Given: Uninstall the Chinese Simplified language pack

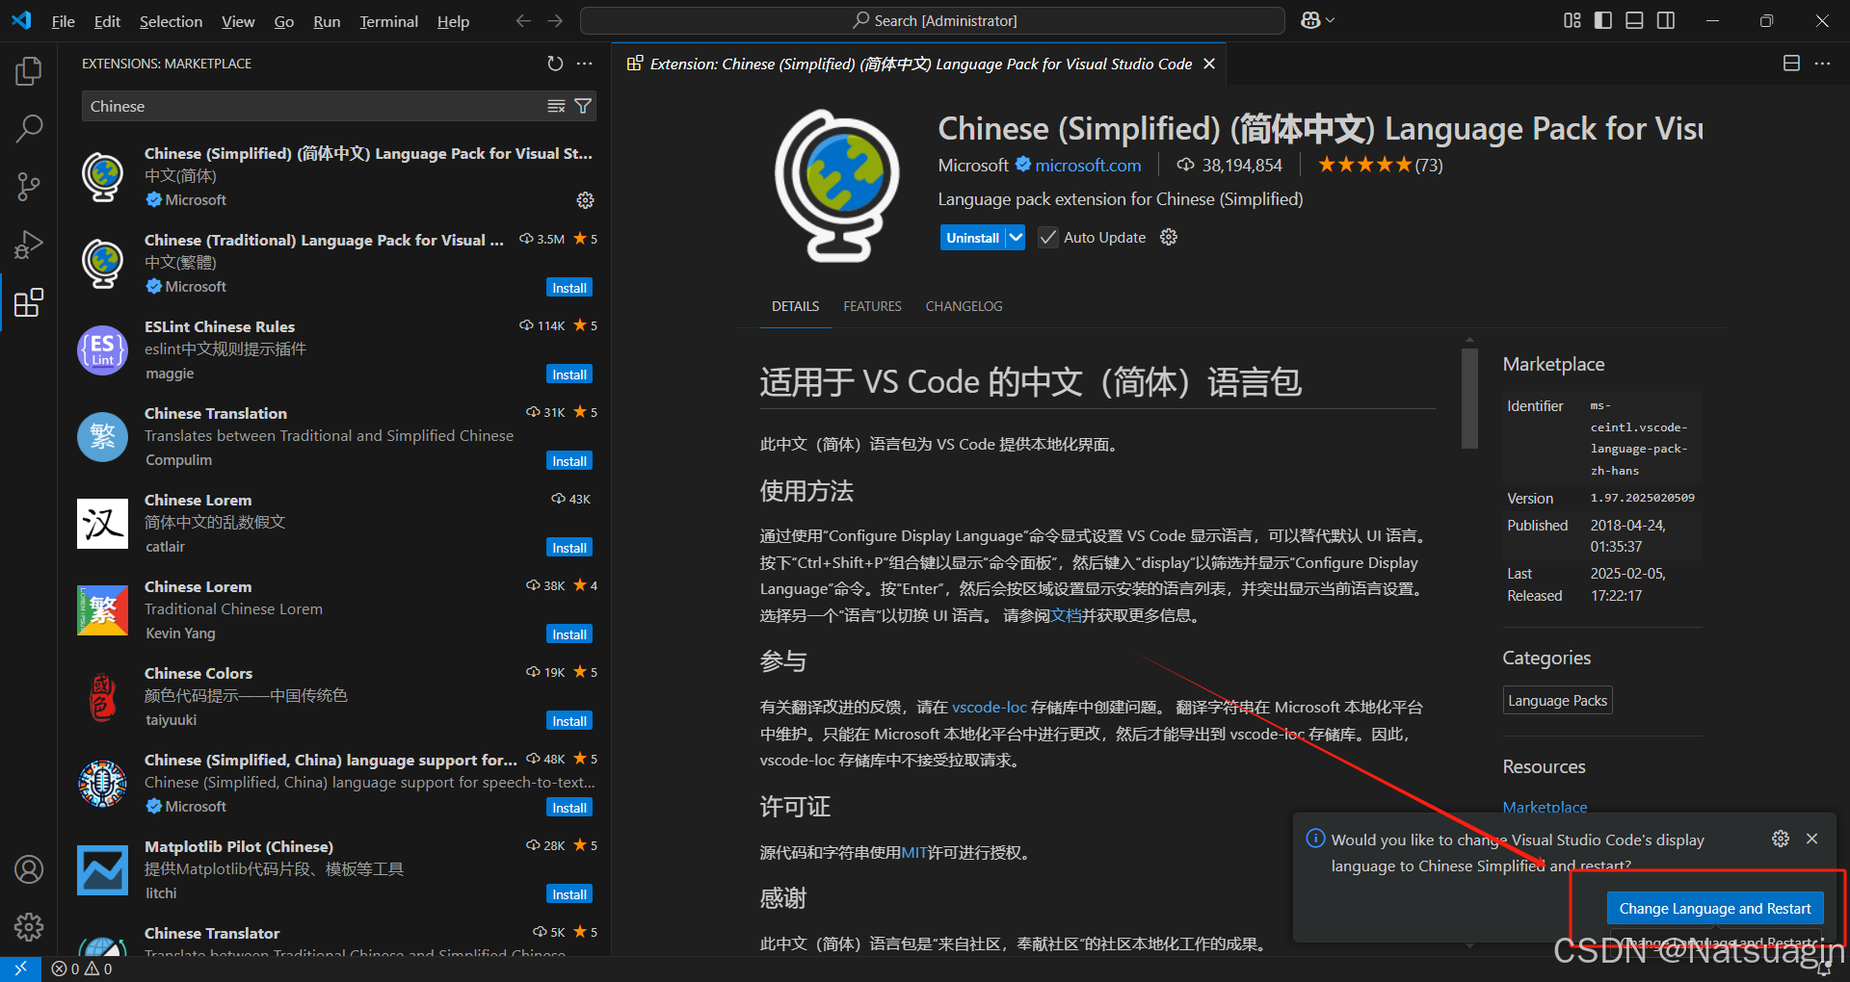Looking at the screenshot, I should 972,237.
